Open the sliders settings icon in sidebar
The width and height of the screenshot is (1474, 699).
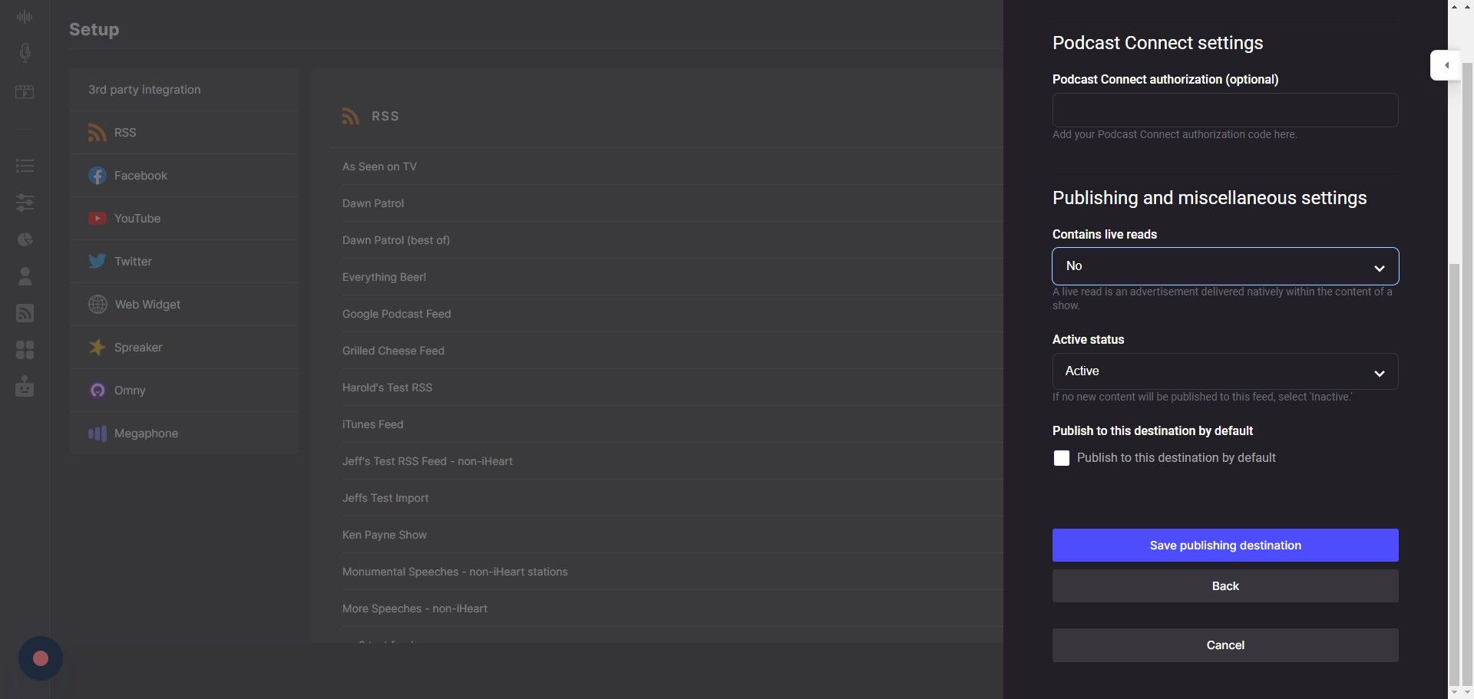[x=25, y=203]
